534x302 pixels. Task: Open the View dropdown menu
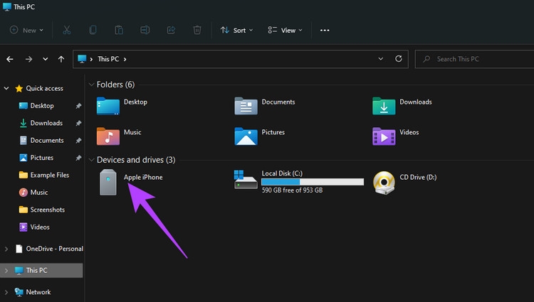point(285,31)
